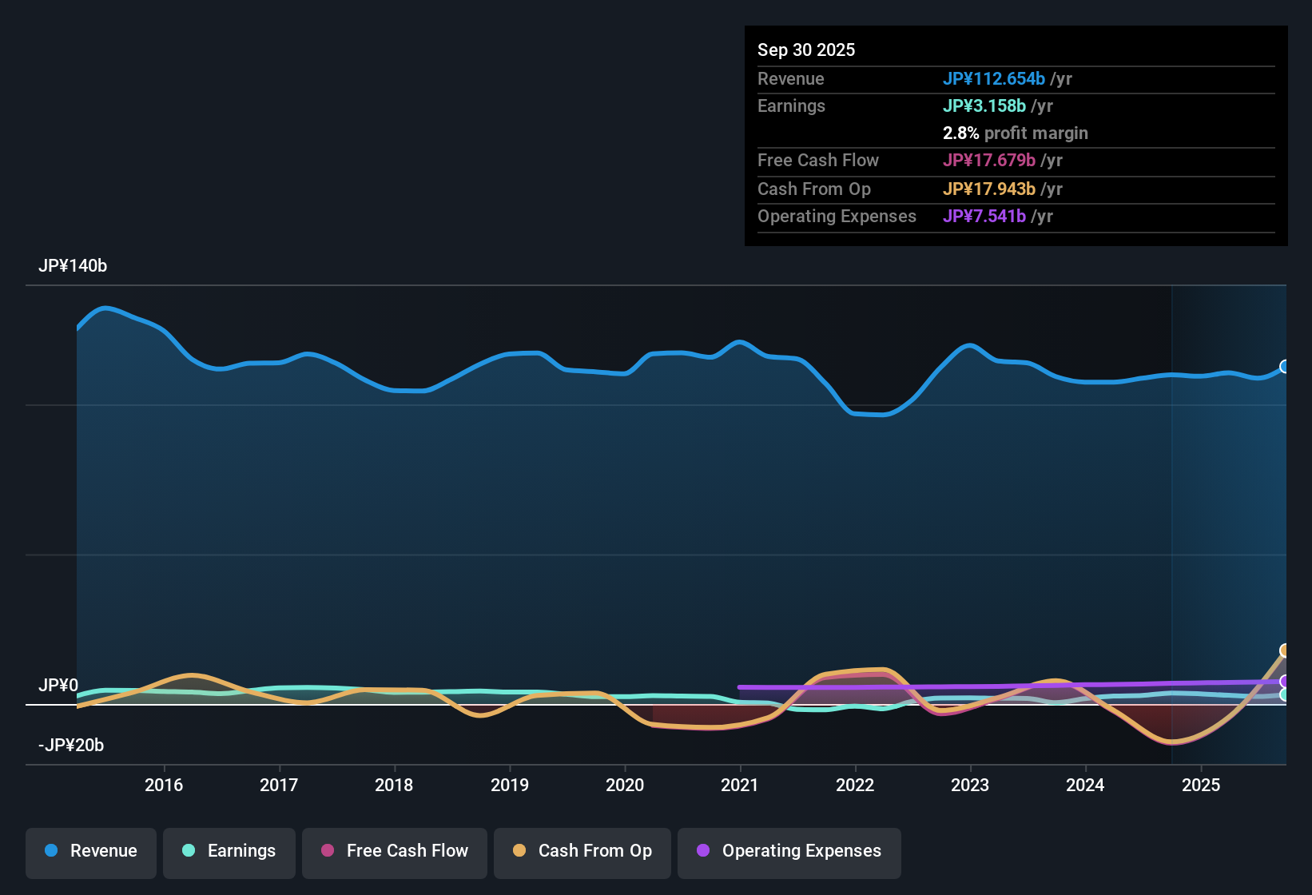Click the 2.8% profit margin text

coord(1015,133)
